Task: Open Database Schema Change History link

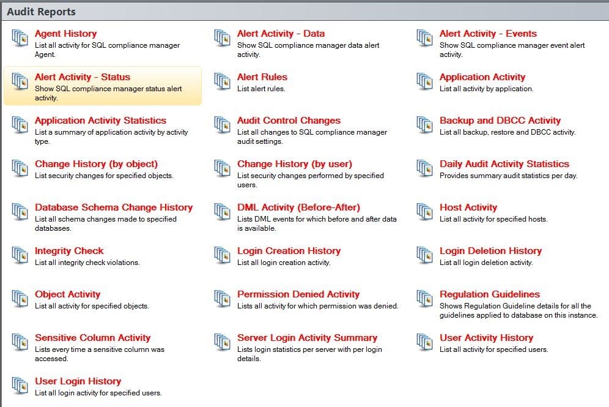Action: pos(113,208)
